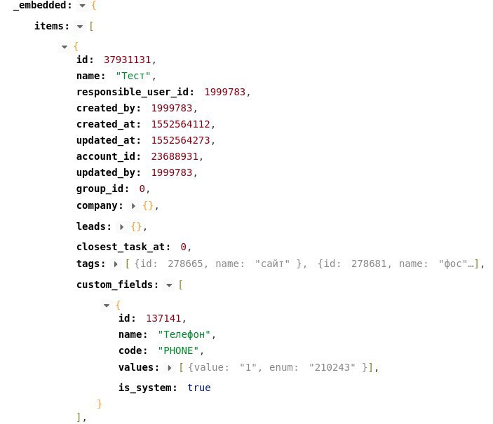
Task: Click the items key label
Action: pos(52,26)
